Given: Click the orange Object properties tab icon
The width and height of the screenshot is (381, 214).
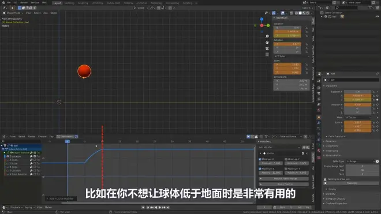Looking at the screenshot, I should (x=319, y=117).
